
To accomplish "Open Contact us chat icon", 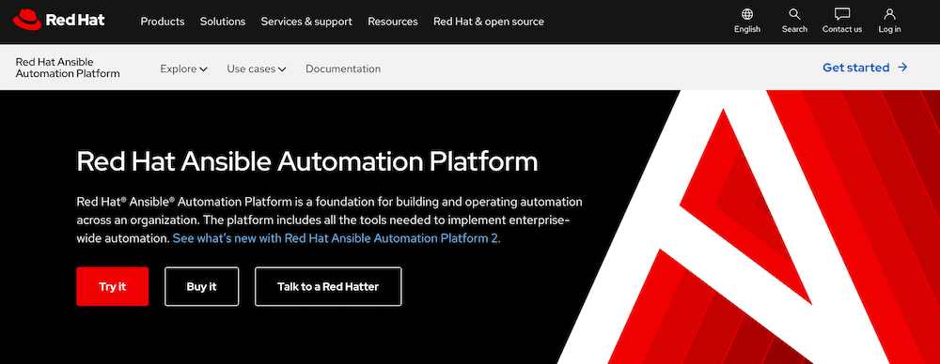I will coord(841,14).
